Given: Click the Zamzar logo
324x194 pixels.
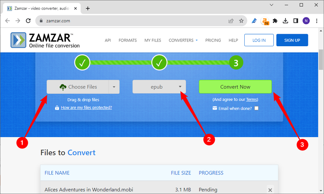Looking at the screenshot, I should (45, 40).
